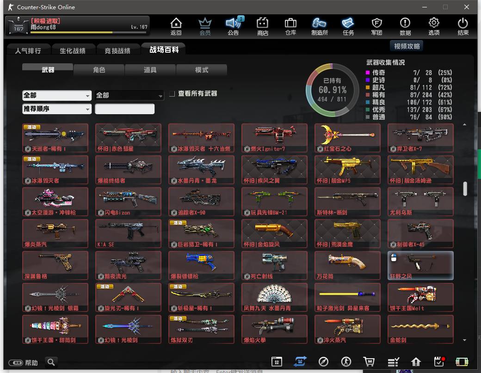Switch to the 竞技战绩 tab

point(117,50)
